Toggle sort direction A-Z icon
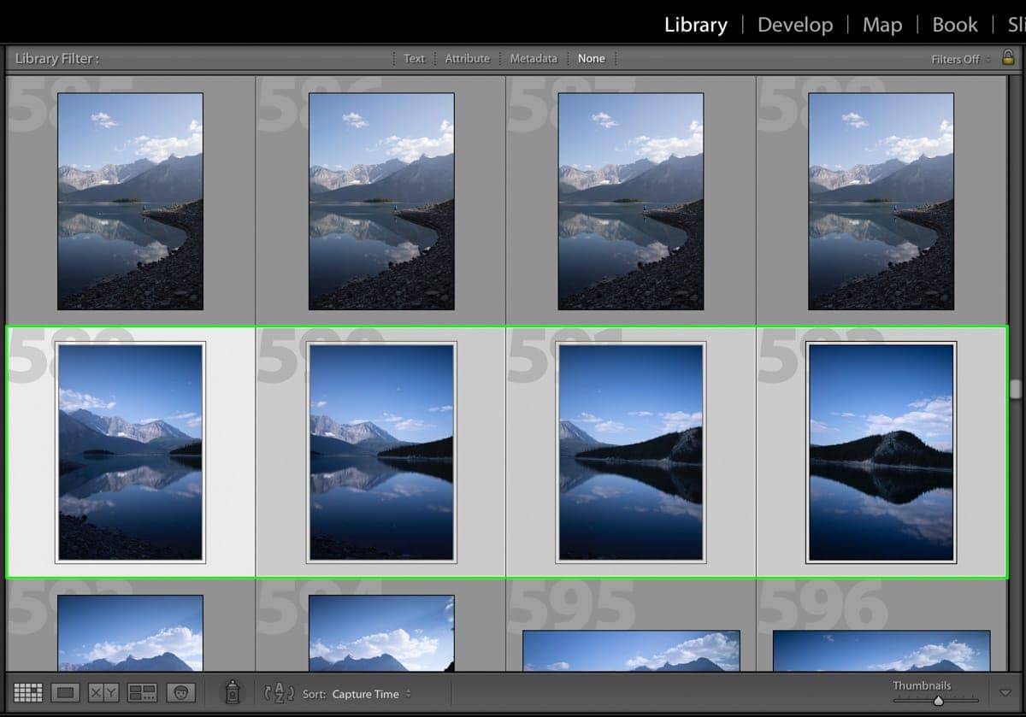This screenshot has width=1026, height=717. point(279,693)
